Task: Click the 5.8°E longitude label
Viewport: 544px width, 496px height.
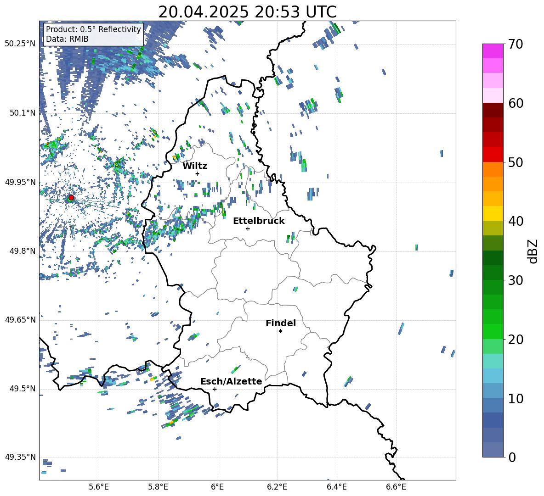Action: 159,487
